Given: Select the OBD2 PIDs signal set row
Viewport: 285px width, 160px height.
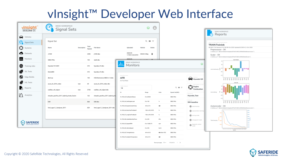Looking at the screenshot, I should click(81, 60).
